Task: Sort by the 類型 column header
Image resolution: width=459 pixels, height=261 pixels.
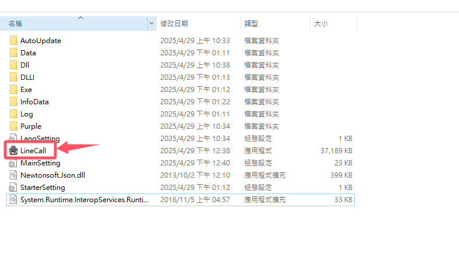Action: coord(275,23)
